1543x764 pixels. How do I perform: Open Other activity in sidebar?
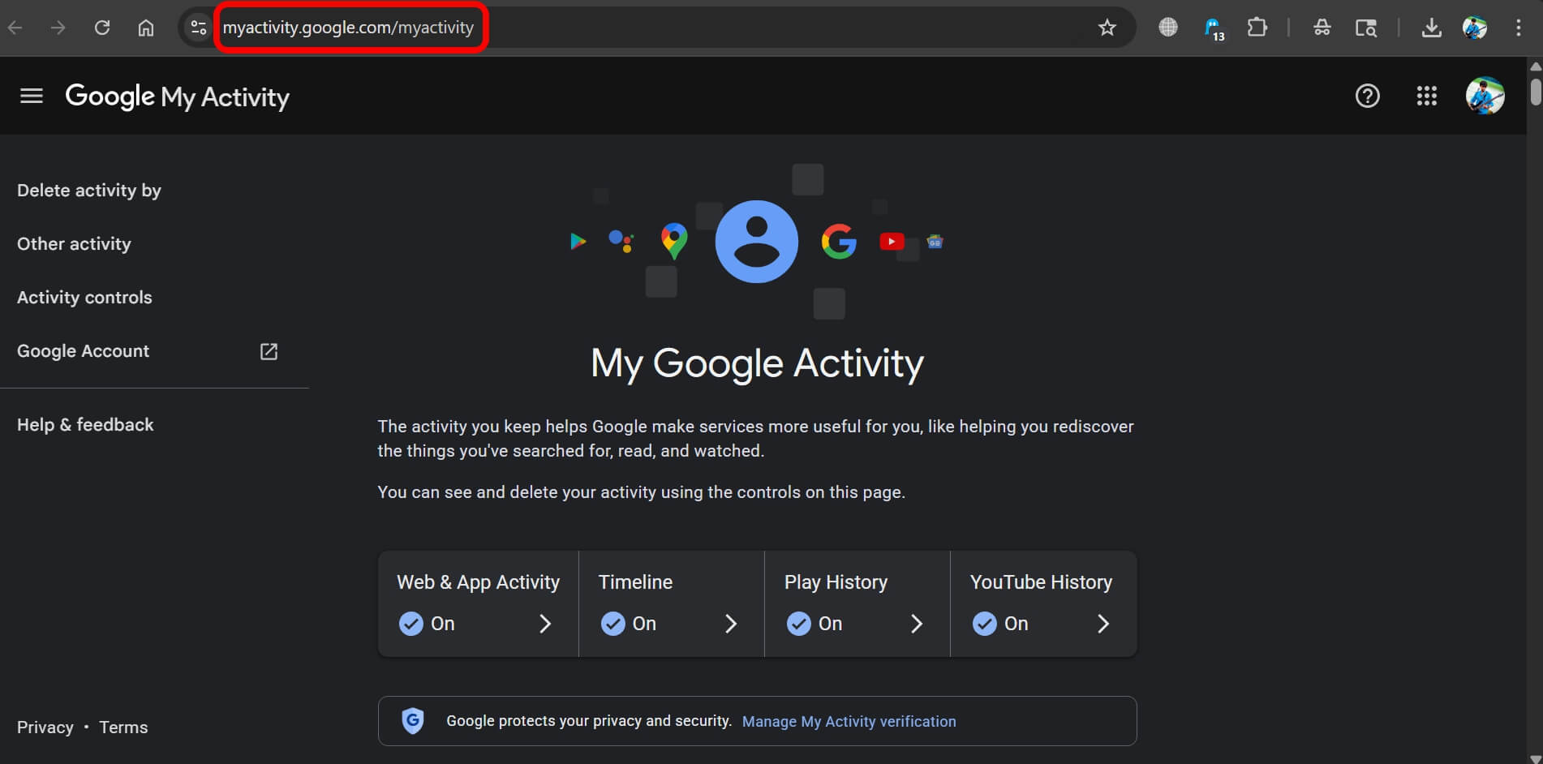[74, 244]
